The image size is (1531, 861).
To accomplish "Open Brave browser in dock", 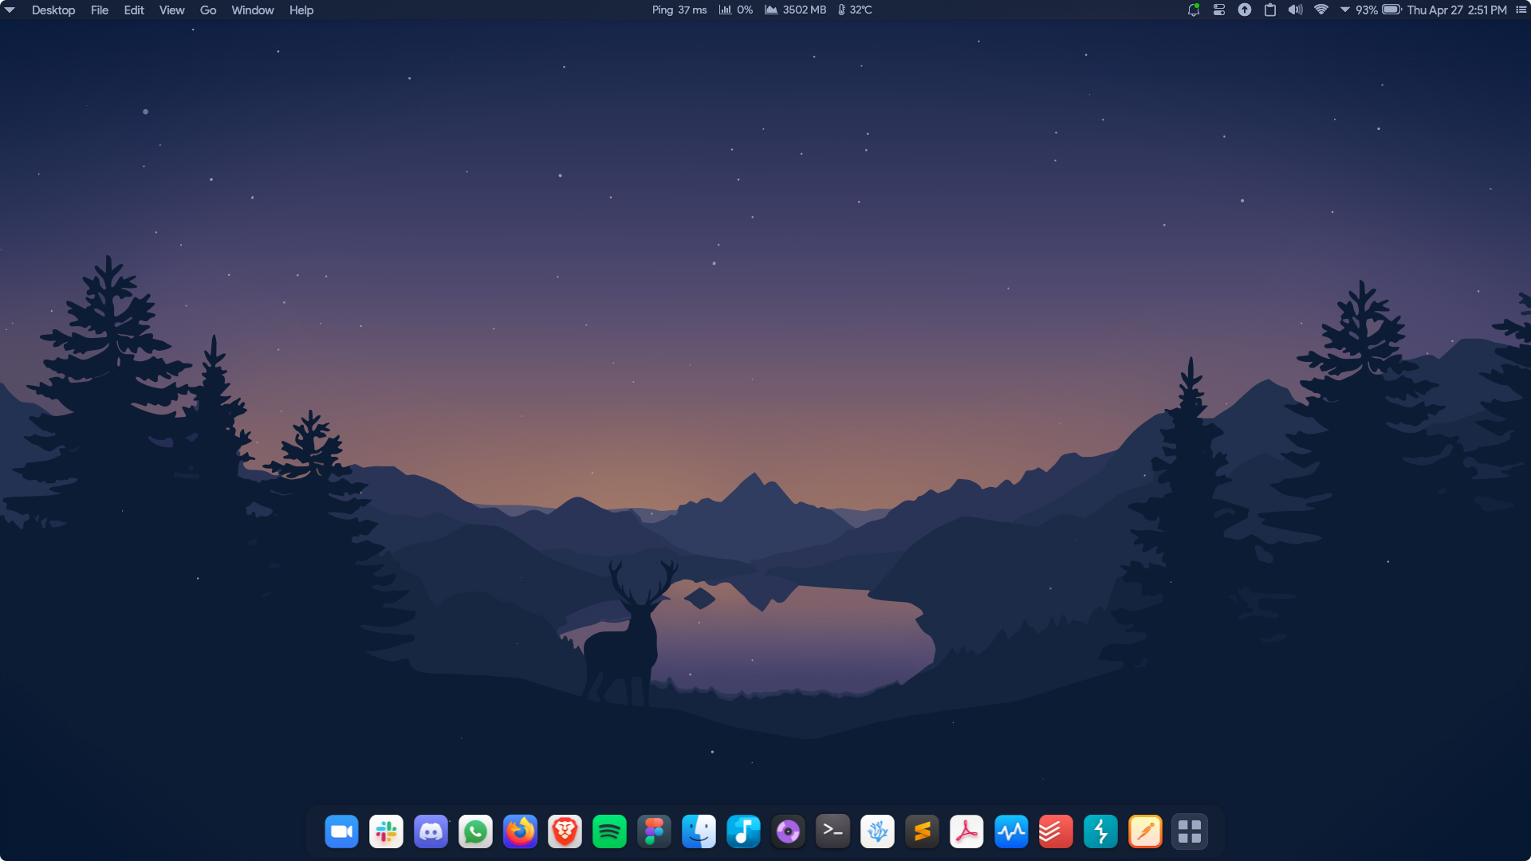I will pos(565,832).
